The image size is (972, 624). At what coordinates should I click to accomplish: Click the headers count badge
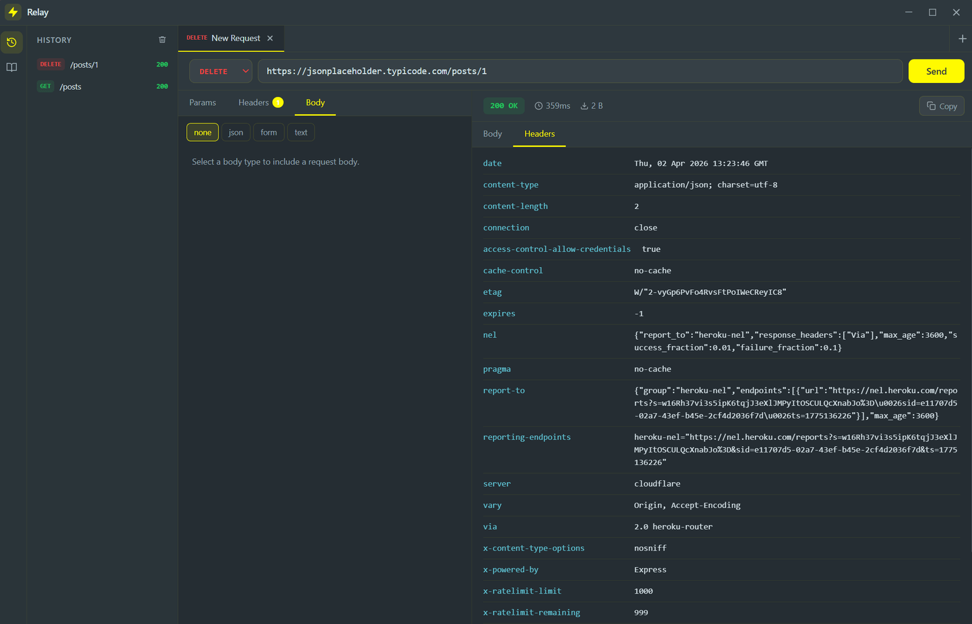(278, 103)
